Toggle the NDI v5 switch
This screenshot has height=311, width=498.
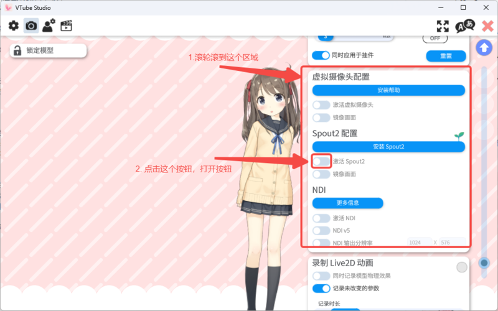tap(321, 230)
